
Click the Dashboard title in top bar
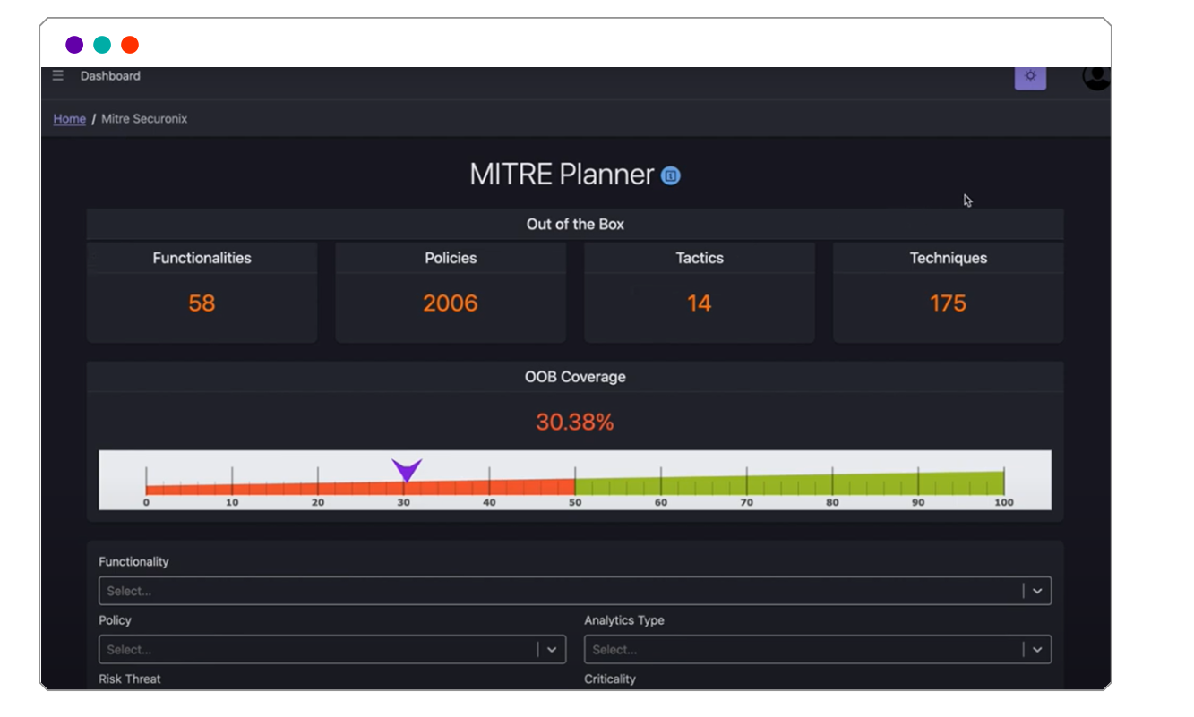(x=110, y=76)
